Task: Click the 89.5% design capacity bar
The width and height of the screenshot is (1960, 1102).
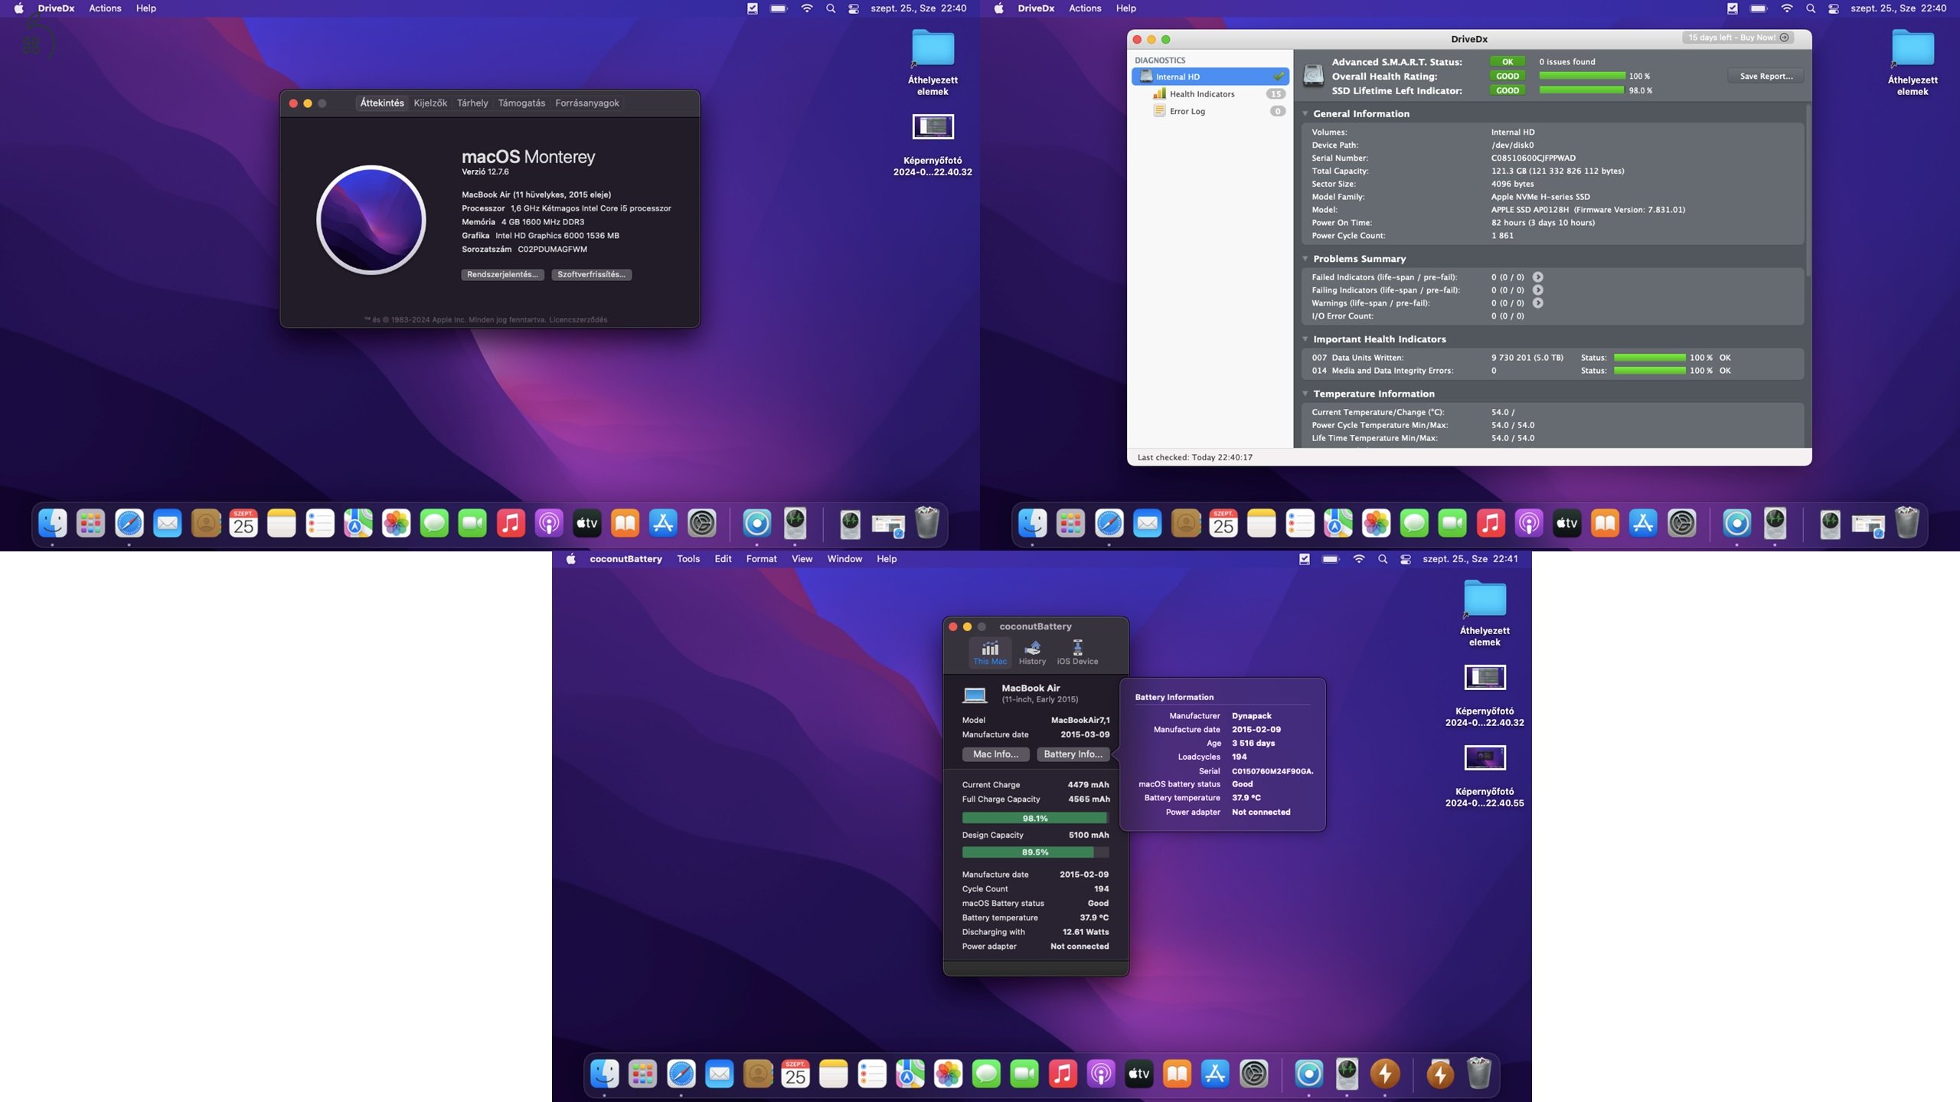Action: [x=1035, y=852]
